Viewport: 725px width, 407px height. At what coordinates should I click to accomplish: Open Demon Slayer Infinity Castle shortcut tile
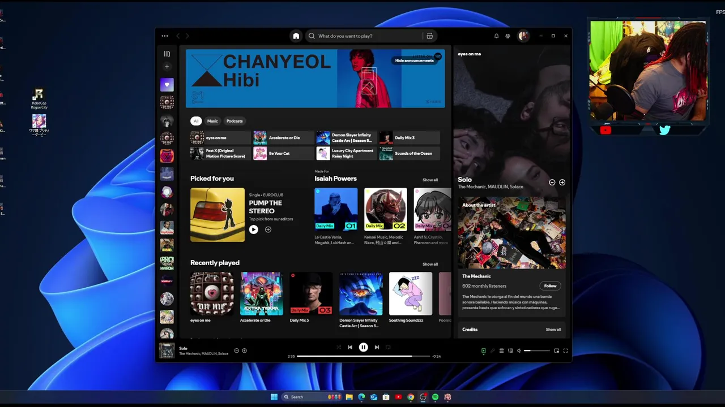point(346,137)
